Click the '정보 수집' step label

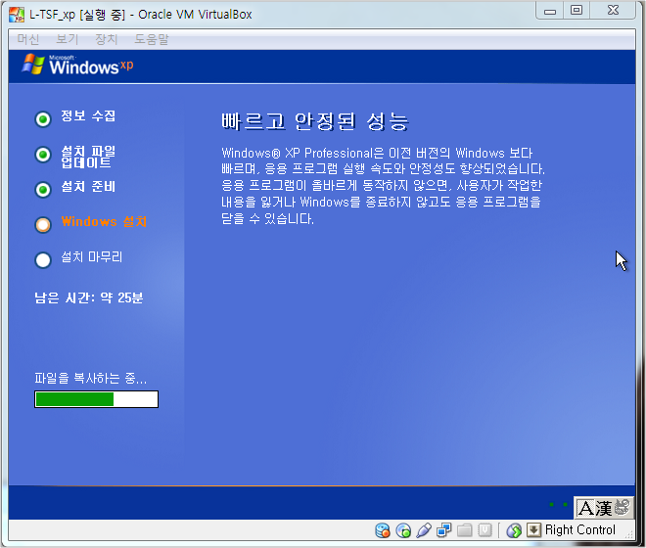click(x=88, y=115)
